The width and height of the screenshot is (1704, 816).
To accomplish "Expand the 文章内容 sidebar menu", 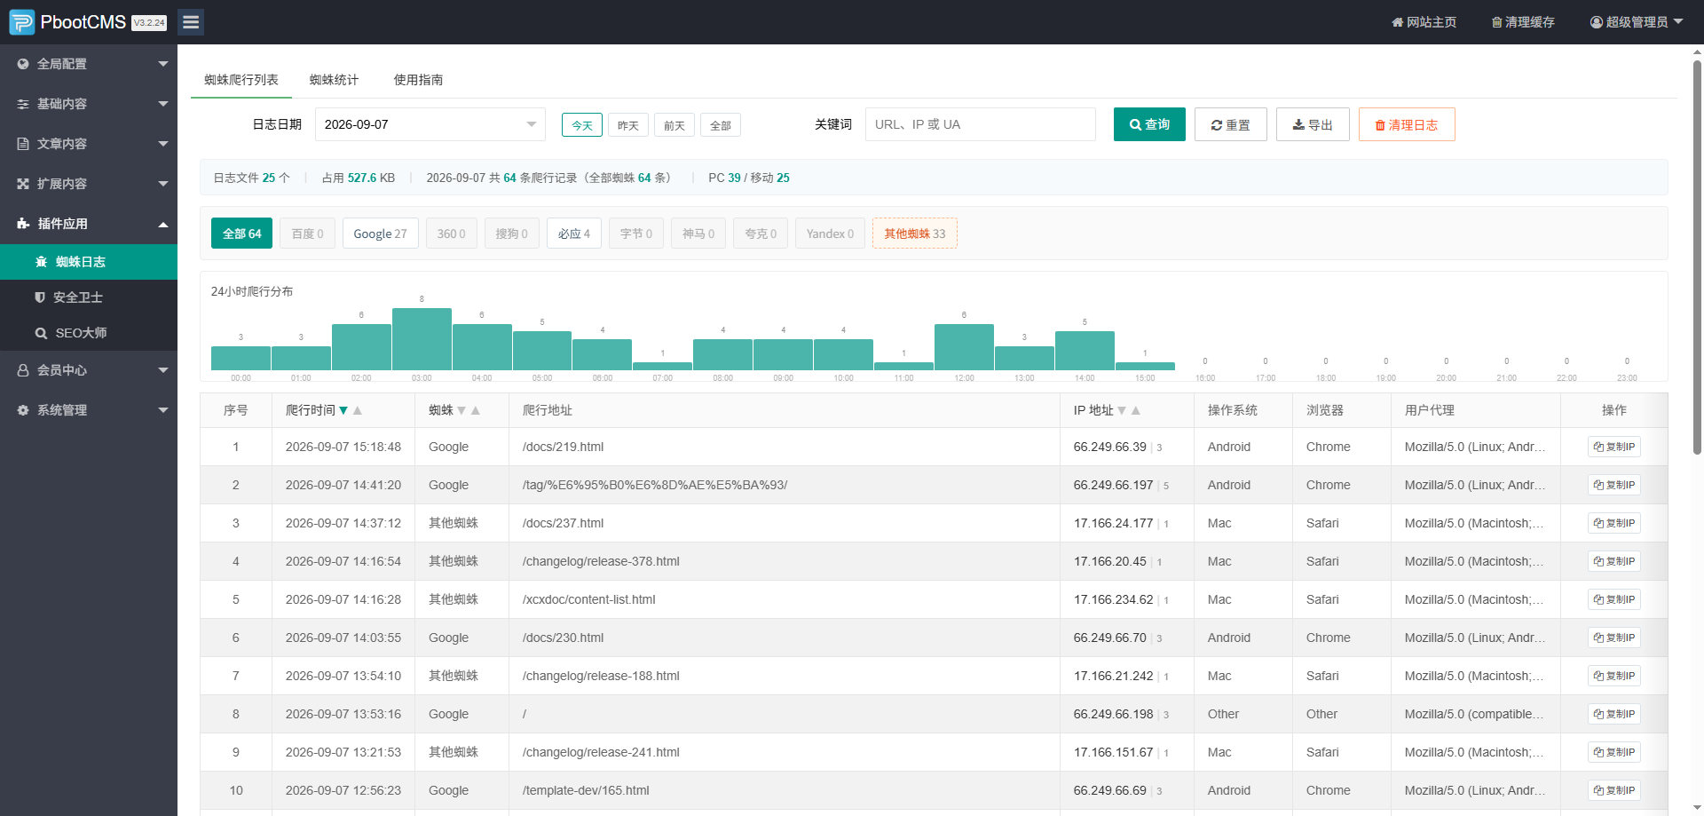I will pos(89,144).
